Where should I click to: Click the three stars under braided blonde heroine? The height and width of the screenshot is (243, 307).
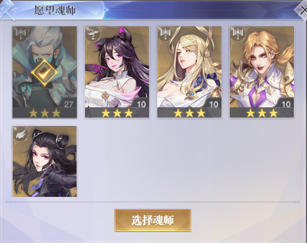click(190, 113)
